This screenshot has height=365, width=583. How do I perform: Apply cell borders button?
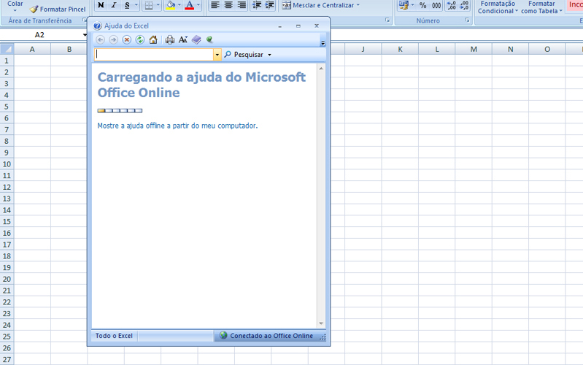149,5
